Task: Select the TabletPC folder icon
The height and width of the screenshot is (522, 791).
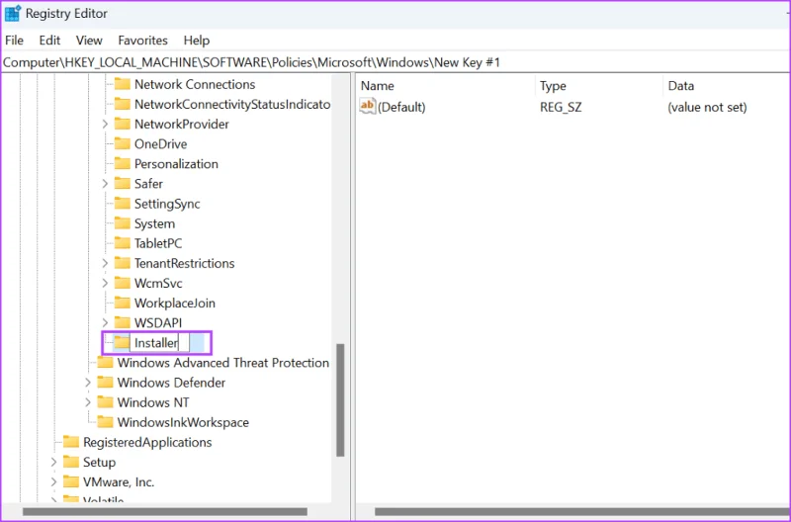Action: (x=122, y=243)
